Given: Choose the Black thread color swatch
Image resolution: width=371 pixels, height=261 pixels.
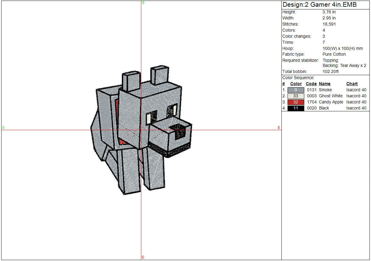Looking at the screenshot, I should (x=295, y=108).
